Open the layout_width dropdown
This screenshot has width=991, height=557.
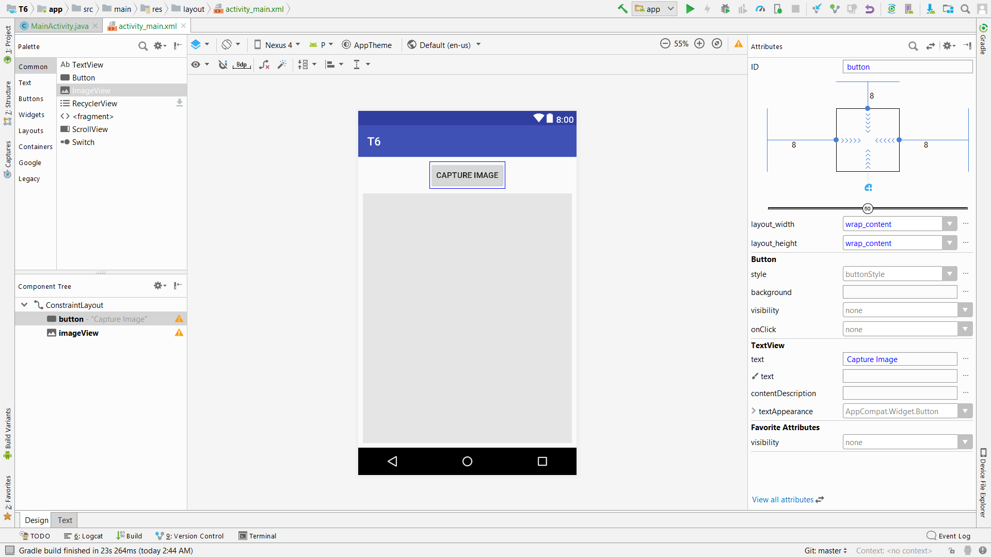949,224
